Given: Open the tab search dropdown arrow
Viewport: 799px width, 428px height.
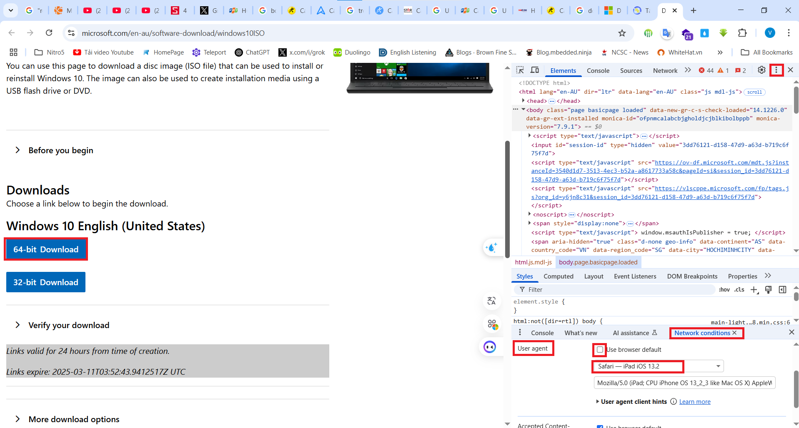Looking at the screenshot, I should pyautogui.click(x=10, y=10).
